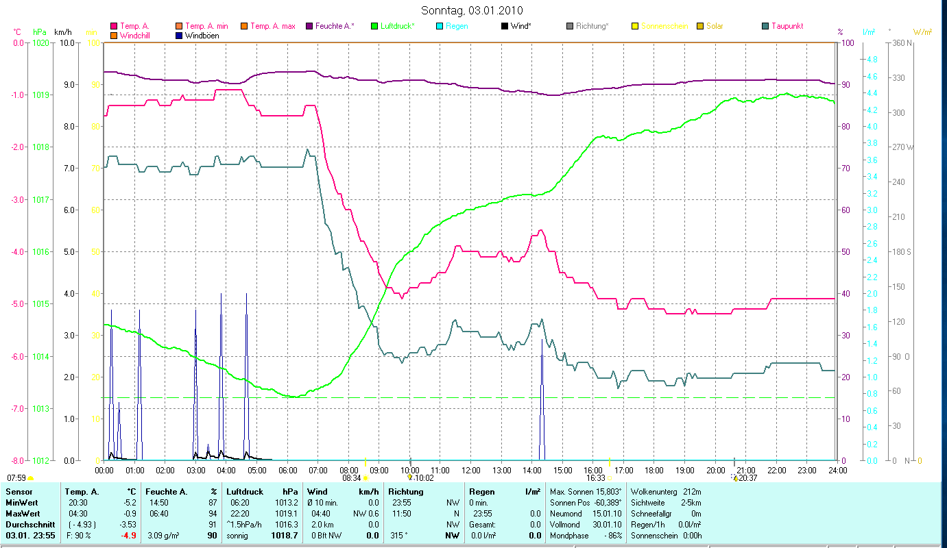Select the purple Feuchte A.* legend swatch

(x=309, y=26)
